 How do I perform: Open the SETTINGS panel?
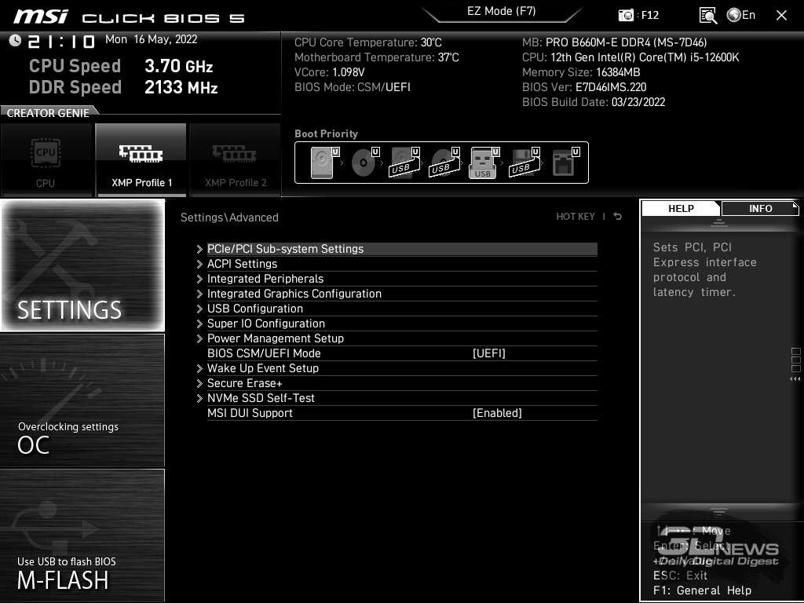tap(82, 265)
